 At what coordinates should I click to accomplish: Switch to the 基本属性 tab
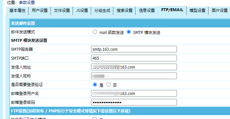tap(17, 11)
